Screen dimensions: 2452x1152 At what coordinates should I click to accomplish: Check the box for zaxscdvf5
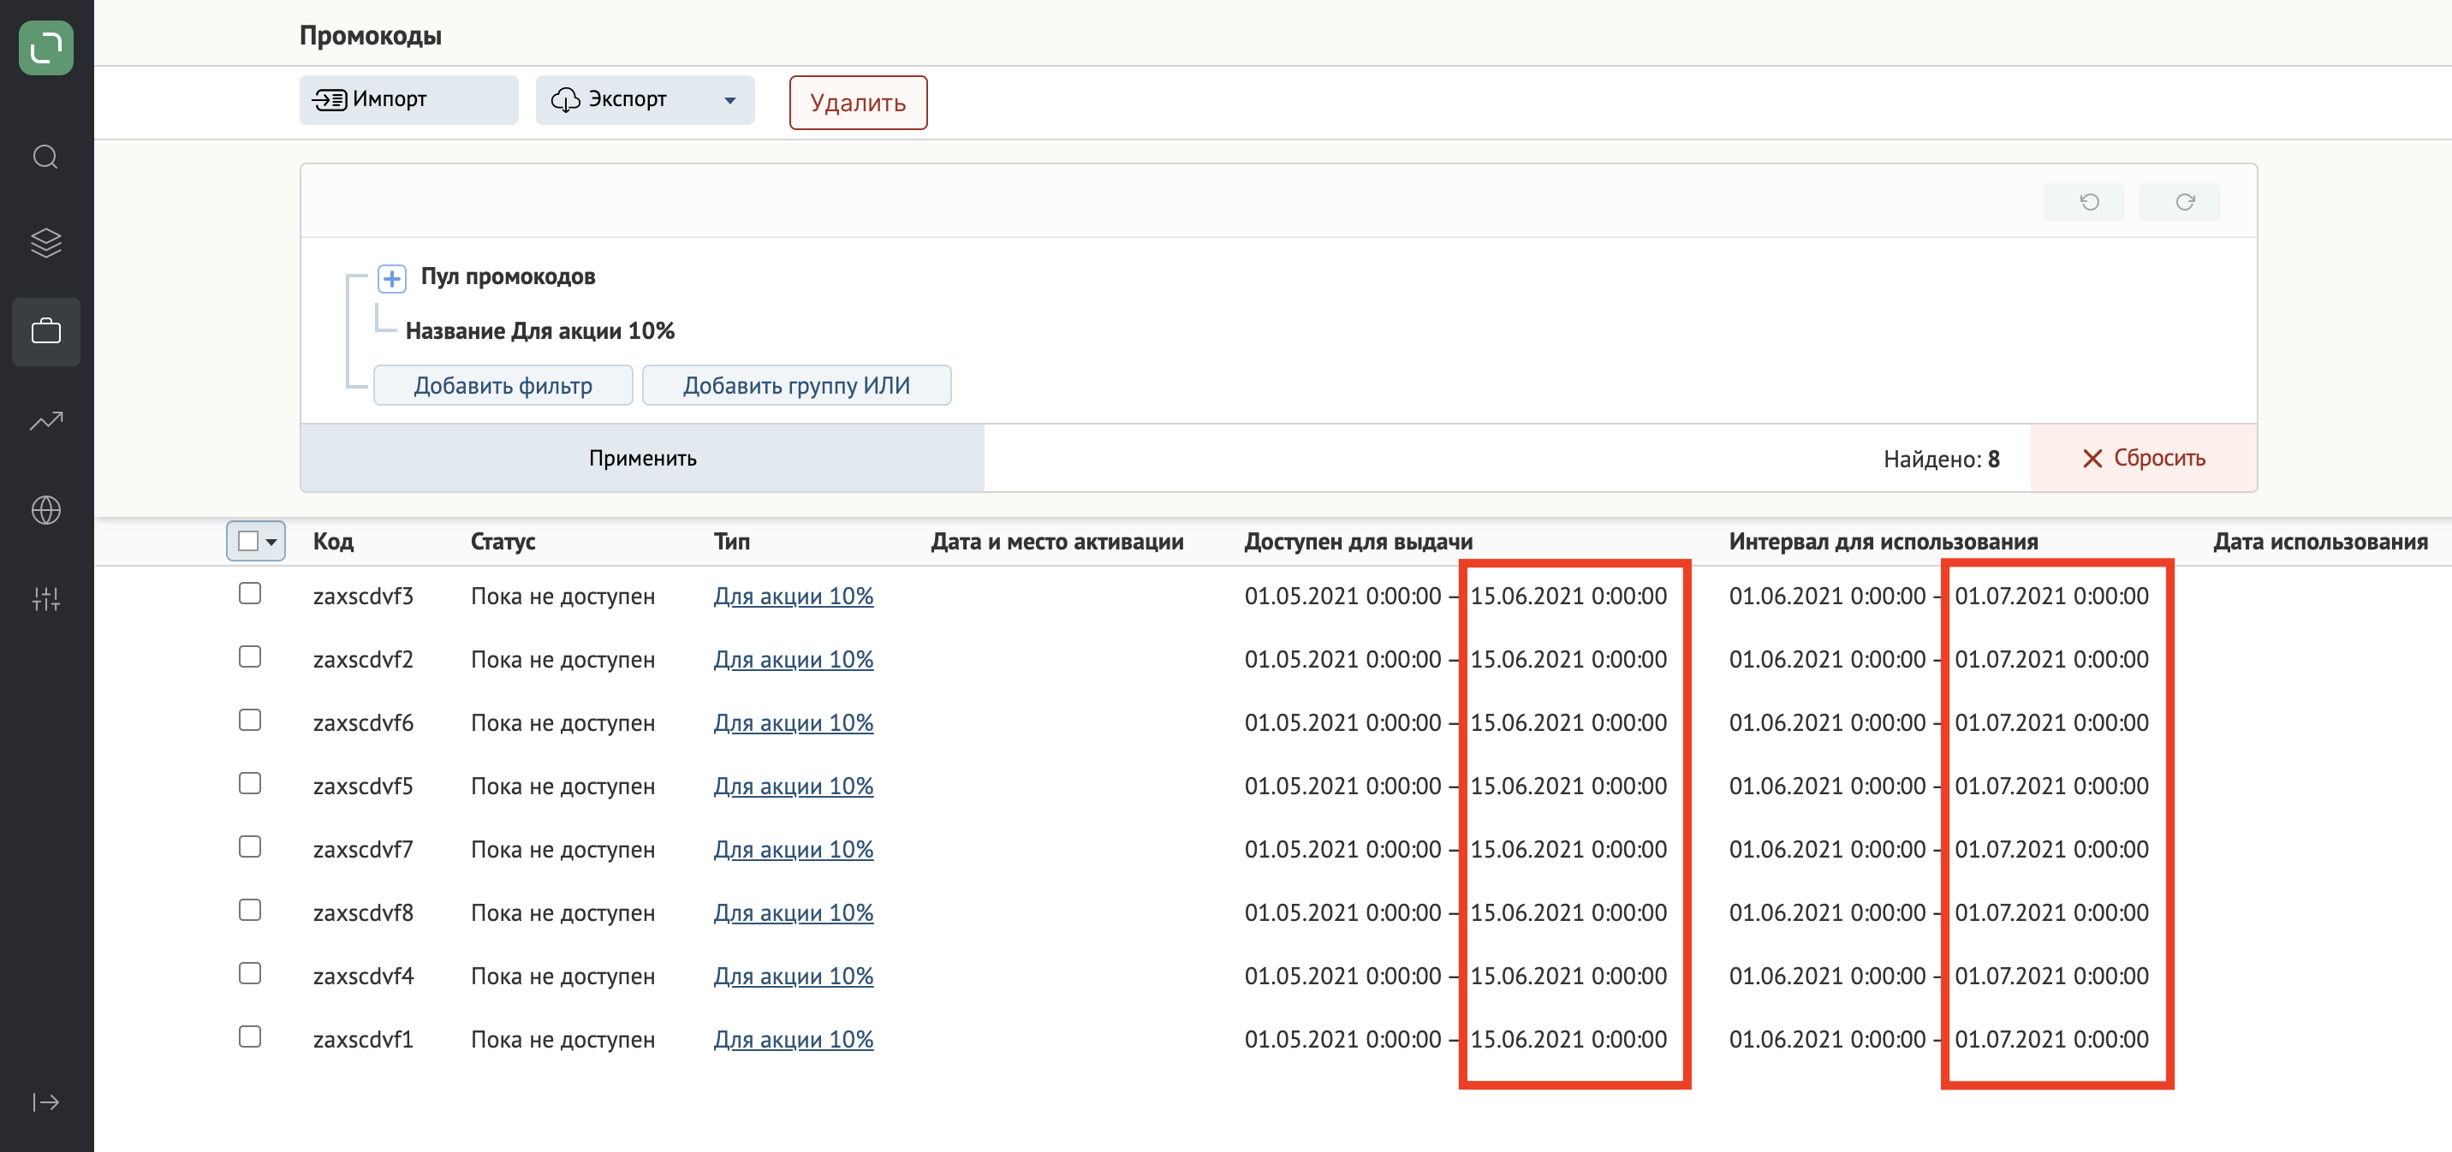point(249,783)
